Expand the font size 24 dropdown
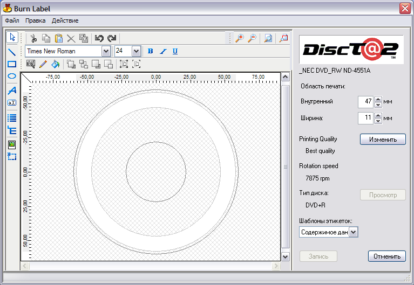Viewport: 414px width, 285px height. [136, 51]
